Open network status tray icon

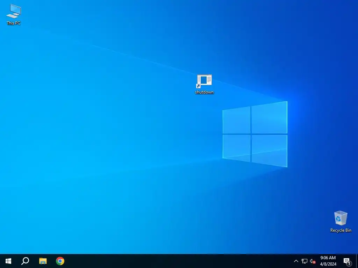305,261
